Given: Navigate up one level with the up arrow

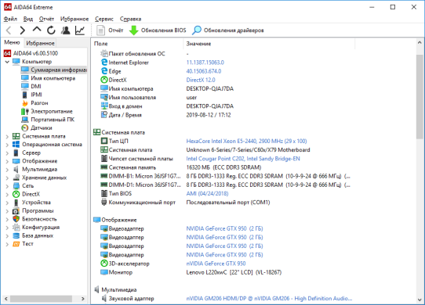Looking at the screenshot, I should tap(37, 30).
